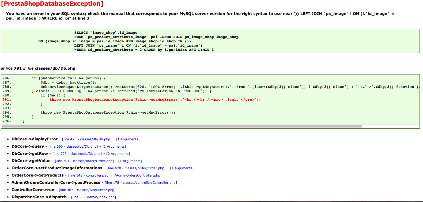Show the Arguments for OrderCore->setProductImageInformations
The width and height of the screenshot is (423, 202).
182,168
